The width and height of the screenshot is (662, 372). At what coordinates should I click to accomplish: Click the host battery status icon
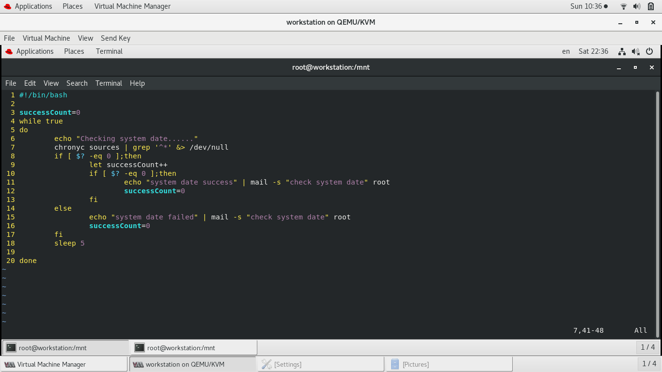coord(650,6)
